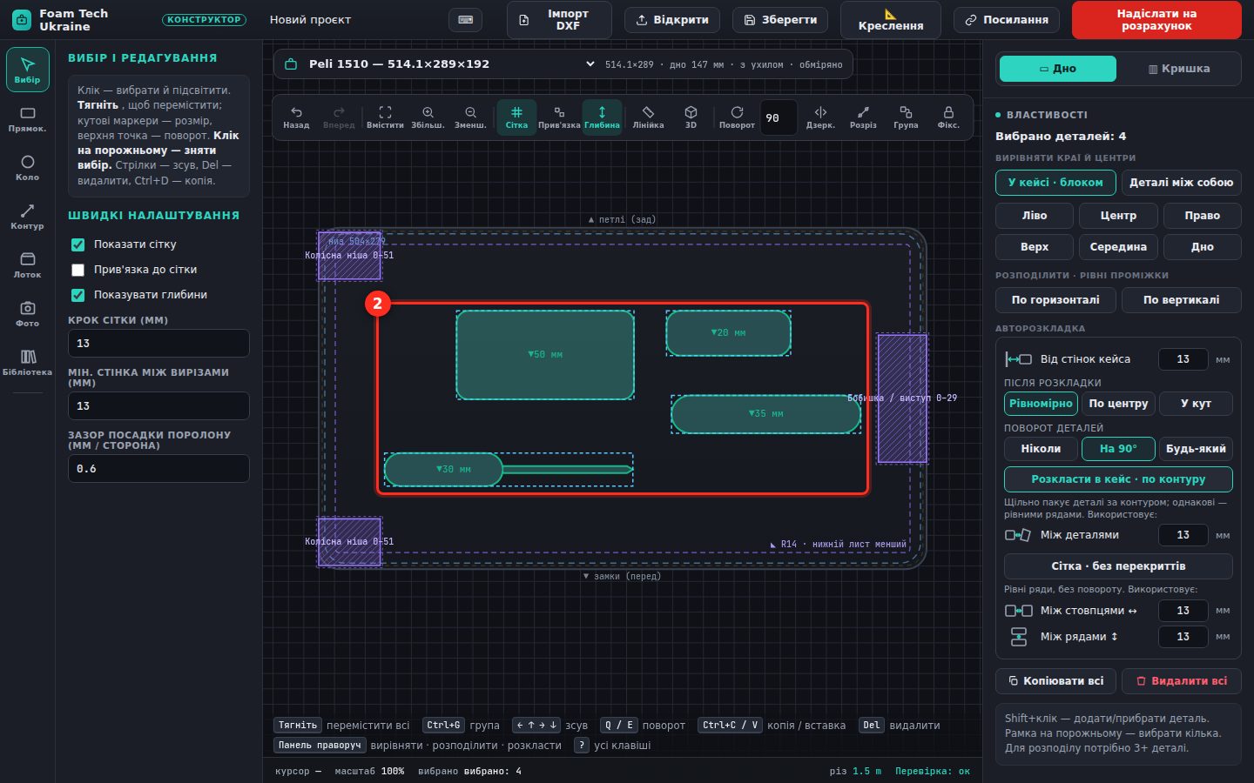Viewport: 1254px width, 783px height.
Task: Click the Розкласти в кейс · по контуру button
Action: pyautogui.click(x=1118, y=479)
